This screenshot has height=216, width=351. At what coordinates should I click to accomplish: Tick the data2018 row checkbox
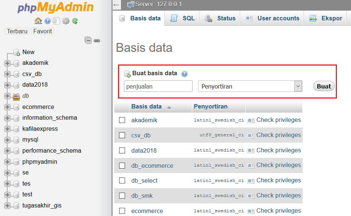point(122,150)
